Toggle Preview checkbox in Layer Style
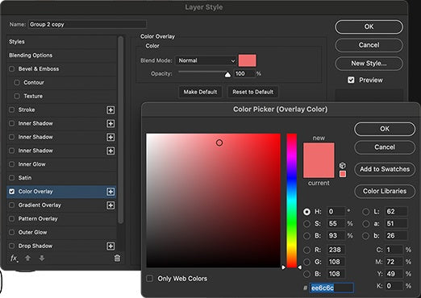 click(351, 80)
